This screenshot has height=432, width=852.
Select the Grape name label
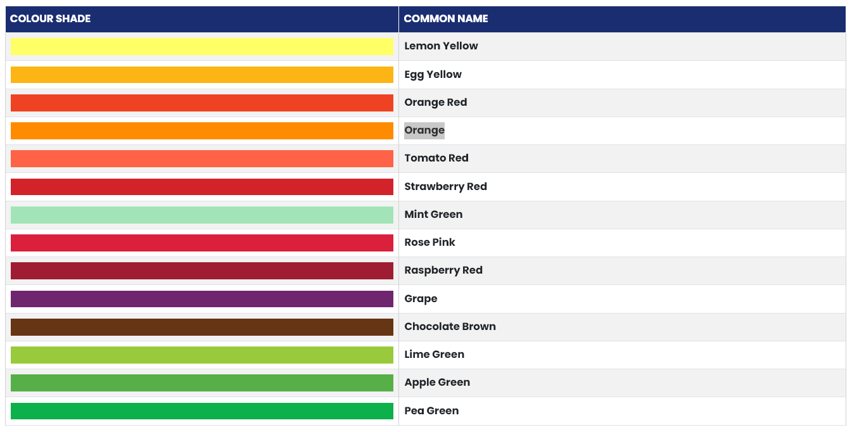421,299
